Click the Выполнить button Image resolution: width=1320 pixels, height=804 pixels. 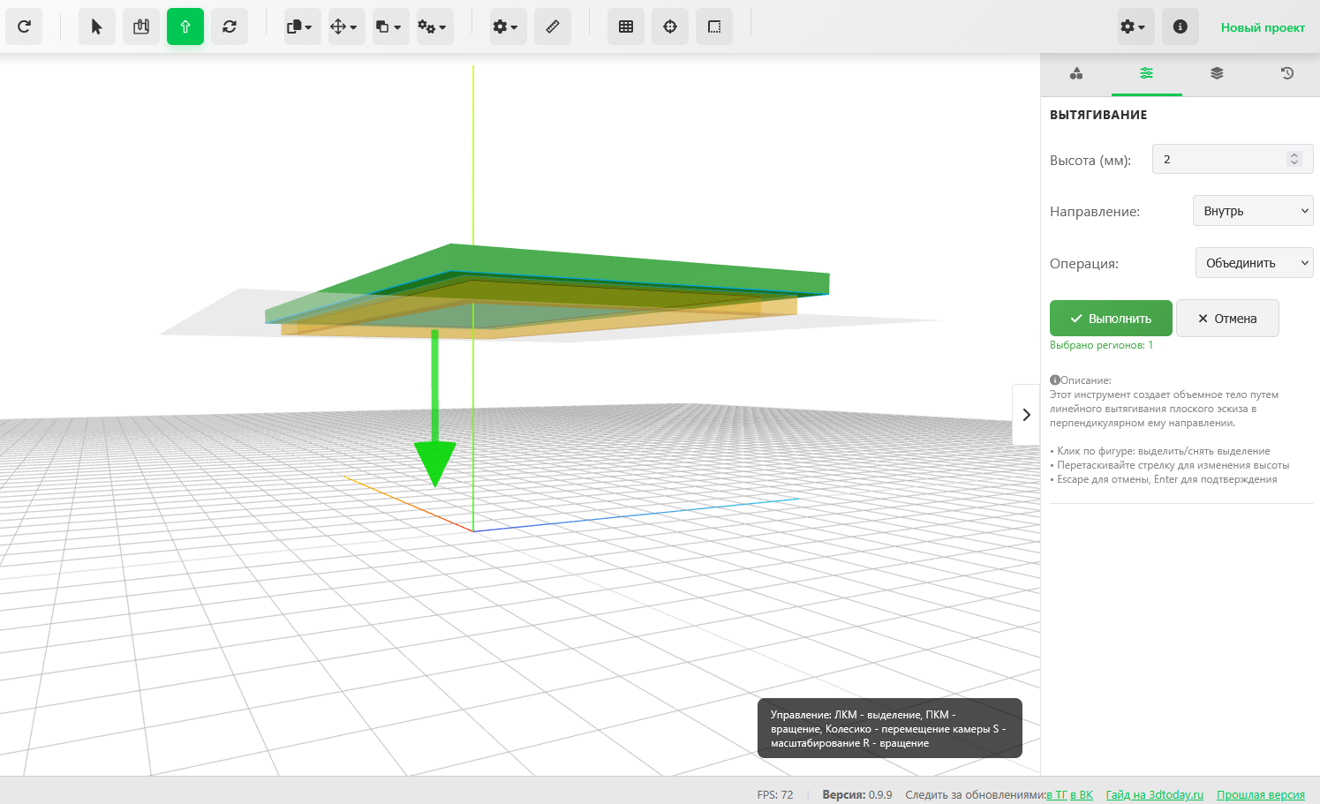(1111, 319)
